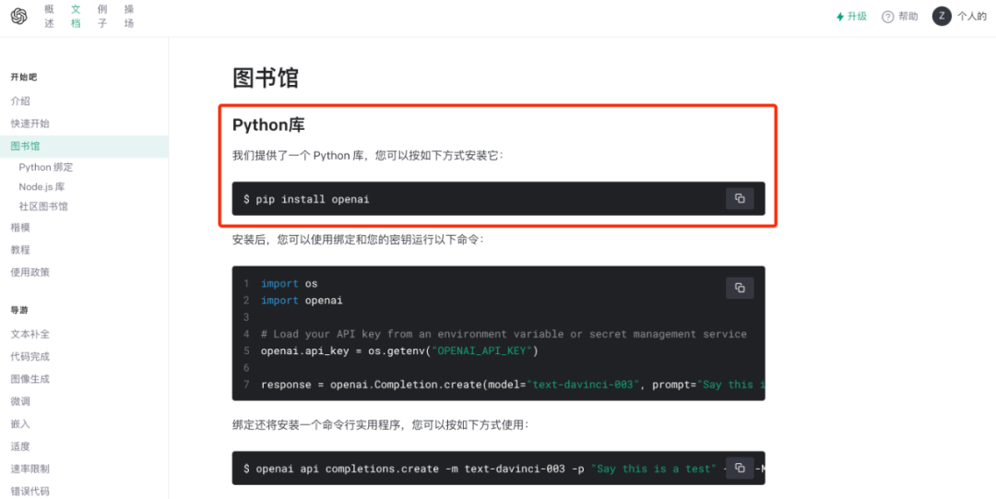Click the response = openai.Completion.create line
The width and height of the screenshot is (996, 499).
click(x=513, y=385)
